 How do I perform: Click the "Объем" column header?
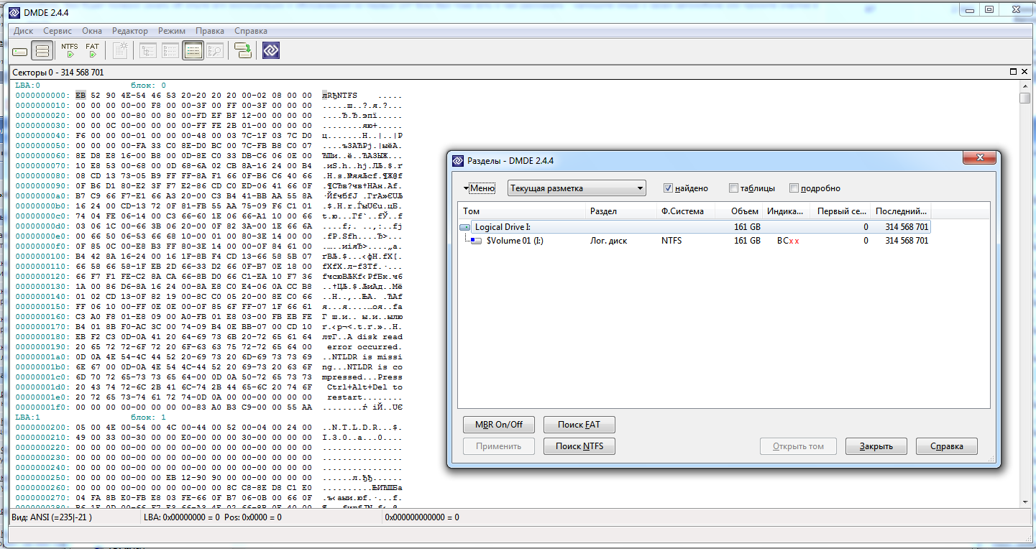pyautogui.click(x=744, y=211)
